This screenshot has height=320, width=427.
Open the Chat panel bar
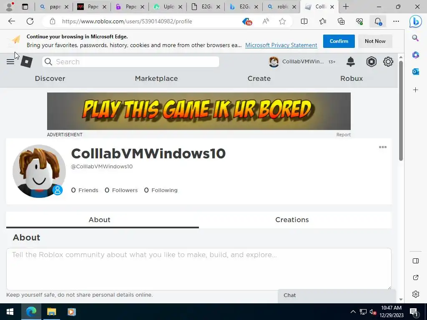[337, 295]
